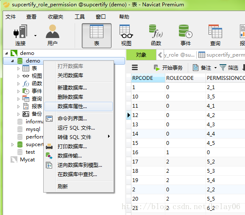
Task: Select the informa... database in tree
Action: [x=34, y=122]
